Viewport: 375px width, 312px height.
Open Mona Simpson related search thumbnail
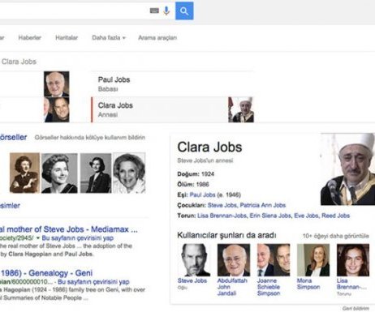click(313, 260)
